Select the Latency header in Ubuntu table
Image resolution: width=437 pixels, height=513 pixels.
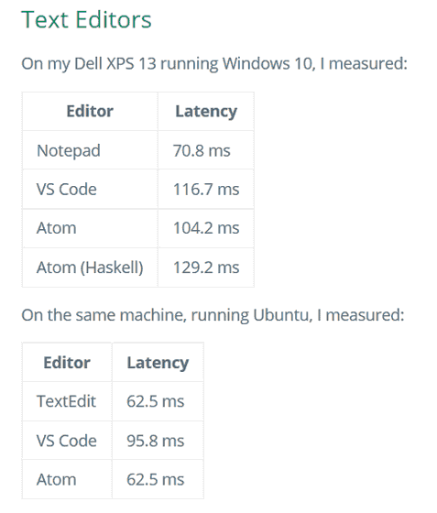pyautogui.click(x=158, y=363)
